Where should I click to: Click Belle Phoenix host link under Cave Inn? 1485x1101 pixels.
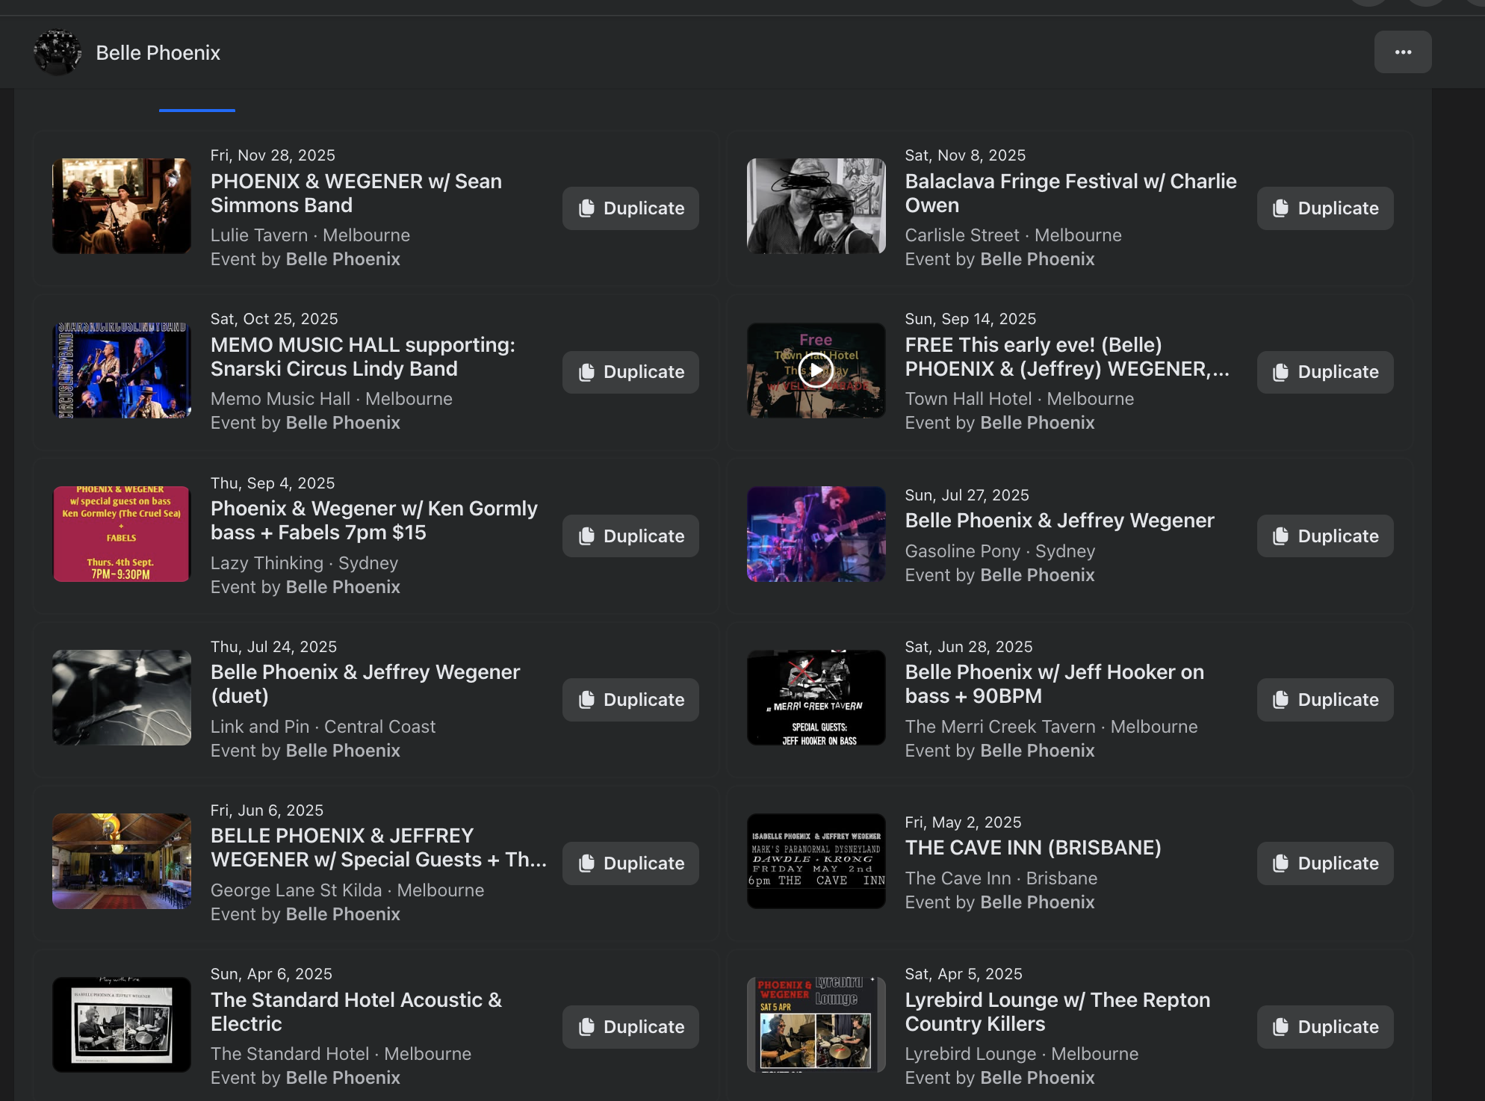click(1037, 902)
